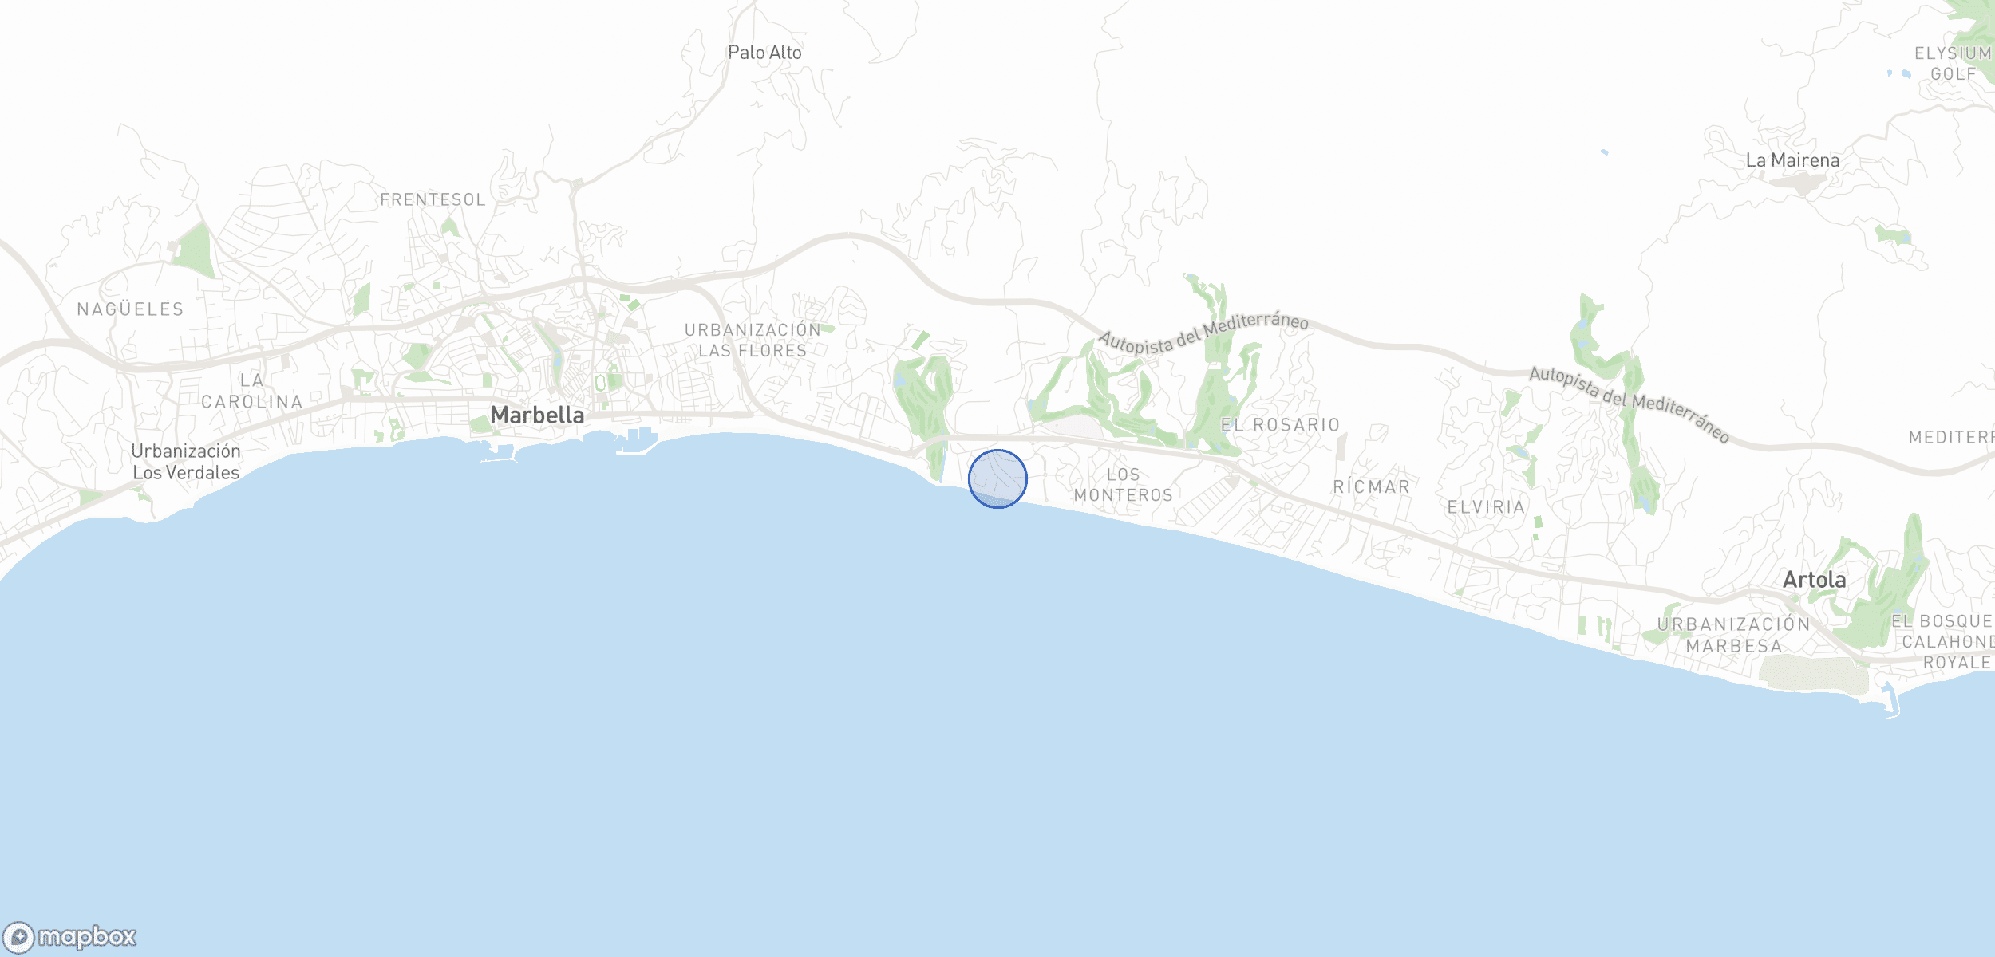The image size is (1995, 957).
Task: Select the Marbella city label
Action: tap(537, 415)
